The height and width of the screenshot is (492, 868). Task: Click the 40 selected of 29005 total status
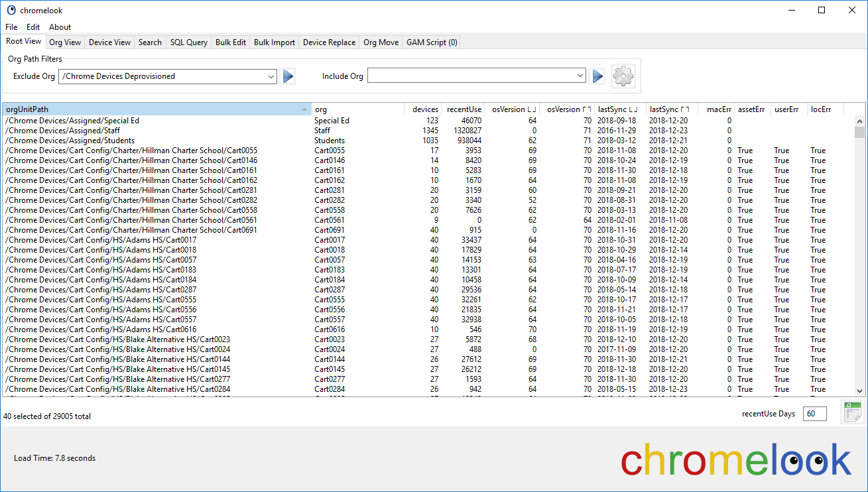coord(47,416)
